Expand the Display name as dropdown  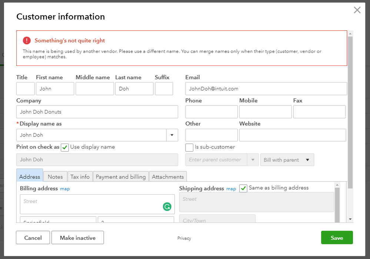point(172,135)
